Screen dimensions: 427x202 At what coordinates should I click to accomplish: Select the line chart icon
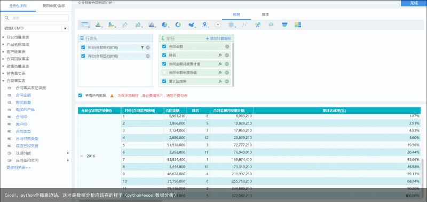[x=125, y=25]
